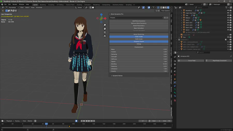Open the Blender logo menu
This screenshot has height=131, width=233.
click(2, 4)
